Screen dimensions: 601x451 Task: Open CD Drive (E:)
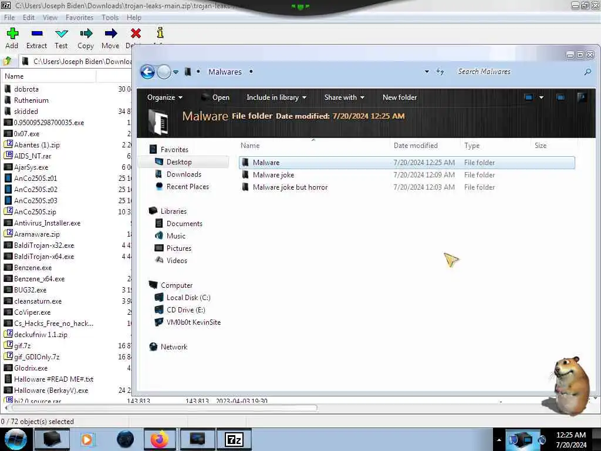[185, 310]
